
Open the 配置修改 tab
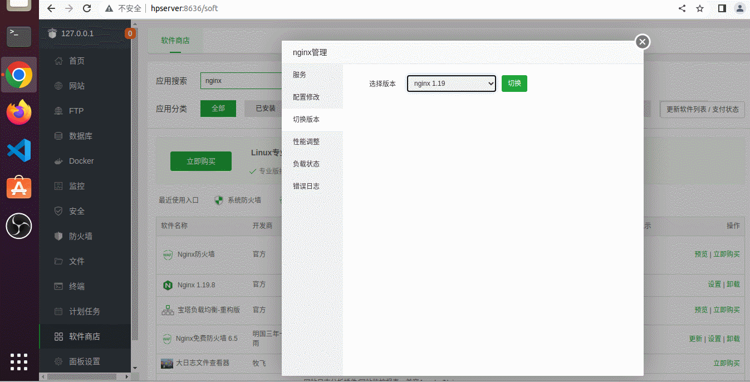[312, 97]
